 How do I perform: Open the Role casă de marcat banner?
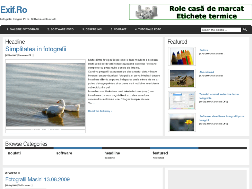click(190, 12)
